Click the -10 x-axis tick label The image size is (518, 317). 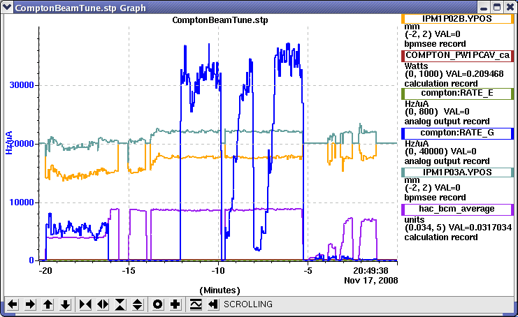[x=218, y=271]
